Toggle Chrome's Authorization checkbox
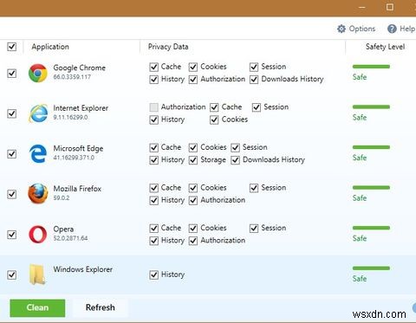416x323 pixels. point(193,80)
